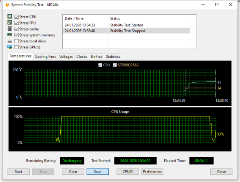Click the disk drive icon beside Stress local disks
The width and height of the screenshot is (240, 182).
point(10,42)
